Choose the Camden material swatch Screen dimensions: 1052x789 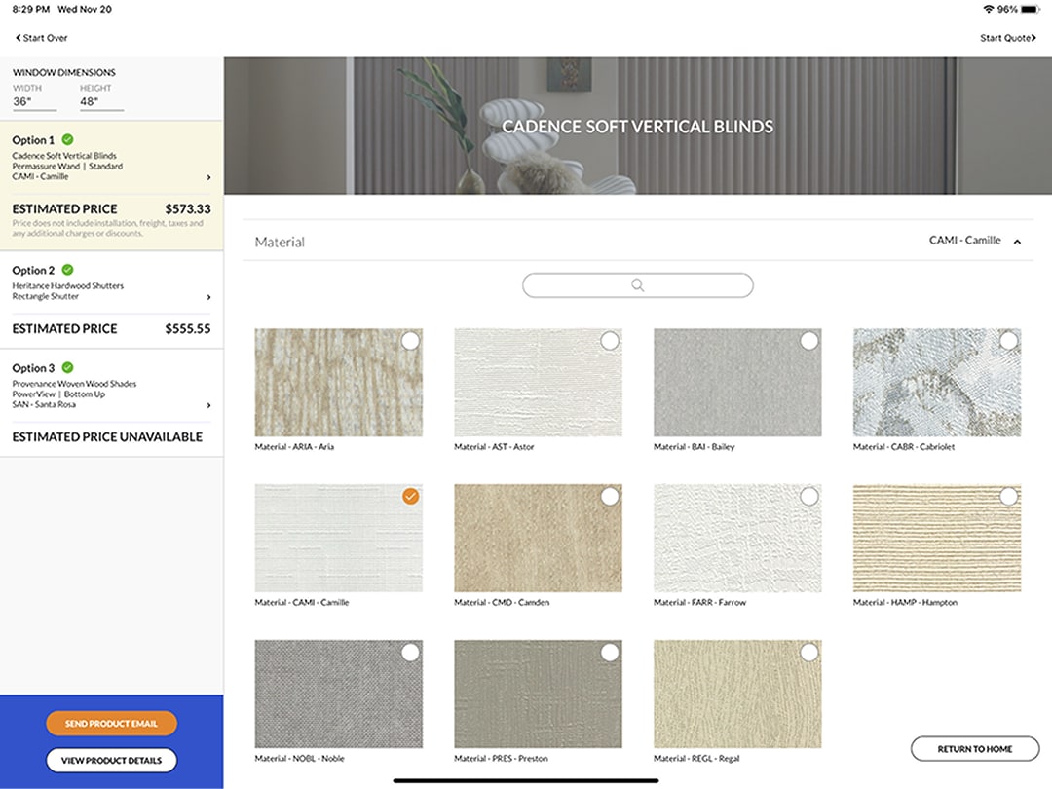coord(538,538)
